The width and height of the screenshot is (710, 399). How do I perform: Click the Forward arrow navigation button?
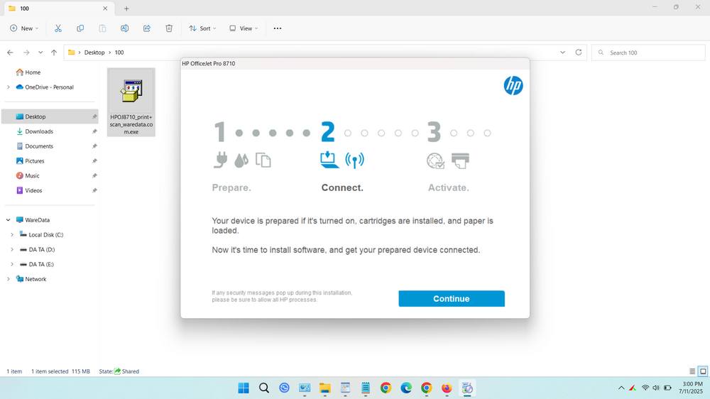[x=26, y=53]
